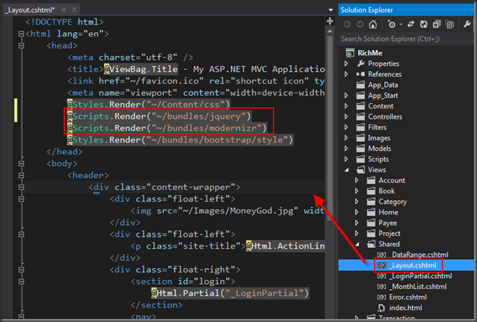Select the RichMe project node
Screen dimensions: 477x322
pyautogui.click(x=370, y=53)
